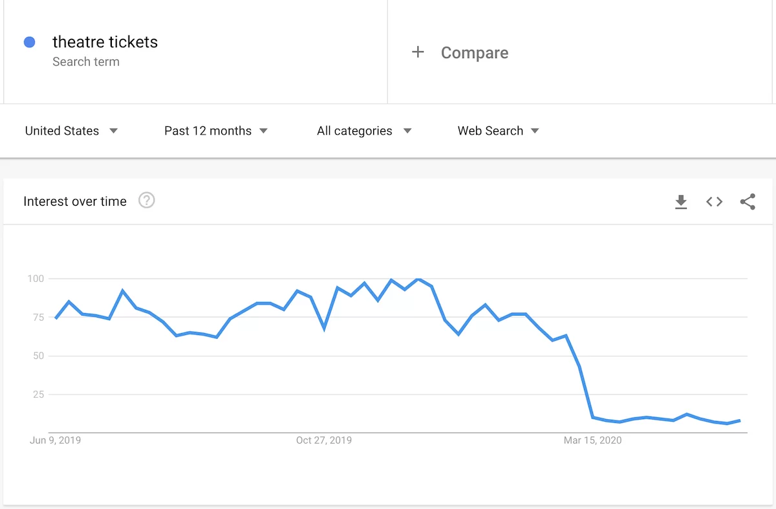Open the United States region dropdown
This screenshot has width=776, height=509.
click(71, 131)
